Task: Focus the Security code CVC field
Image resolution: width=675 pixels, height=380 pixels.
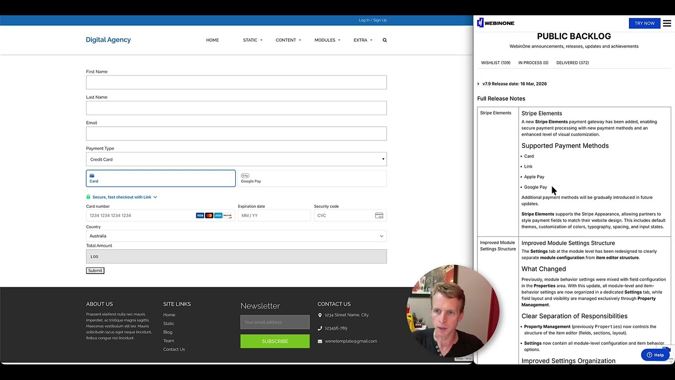Action: point(350,215)
